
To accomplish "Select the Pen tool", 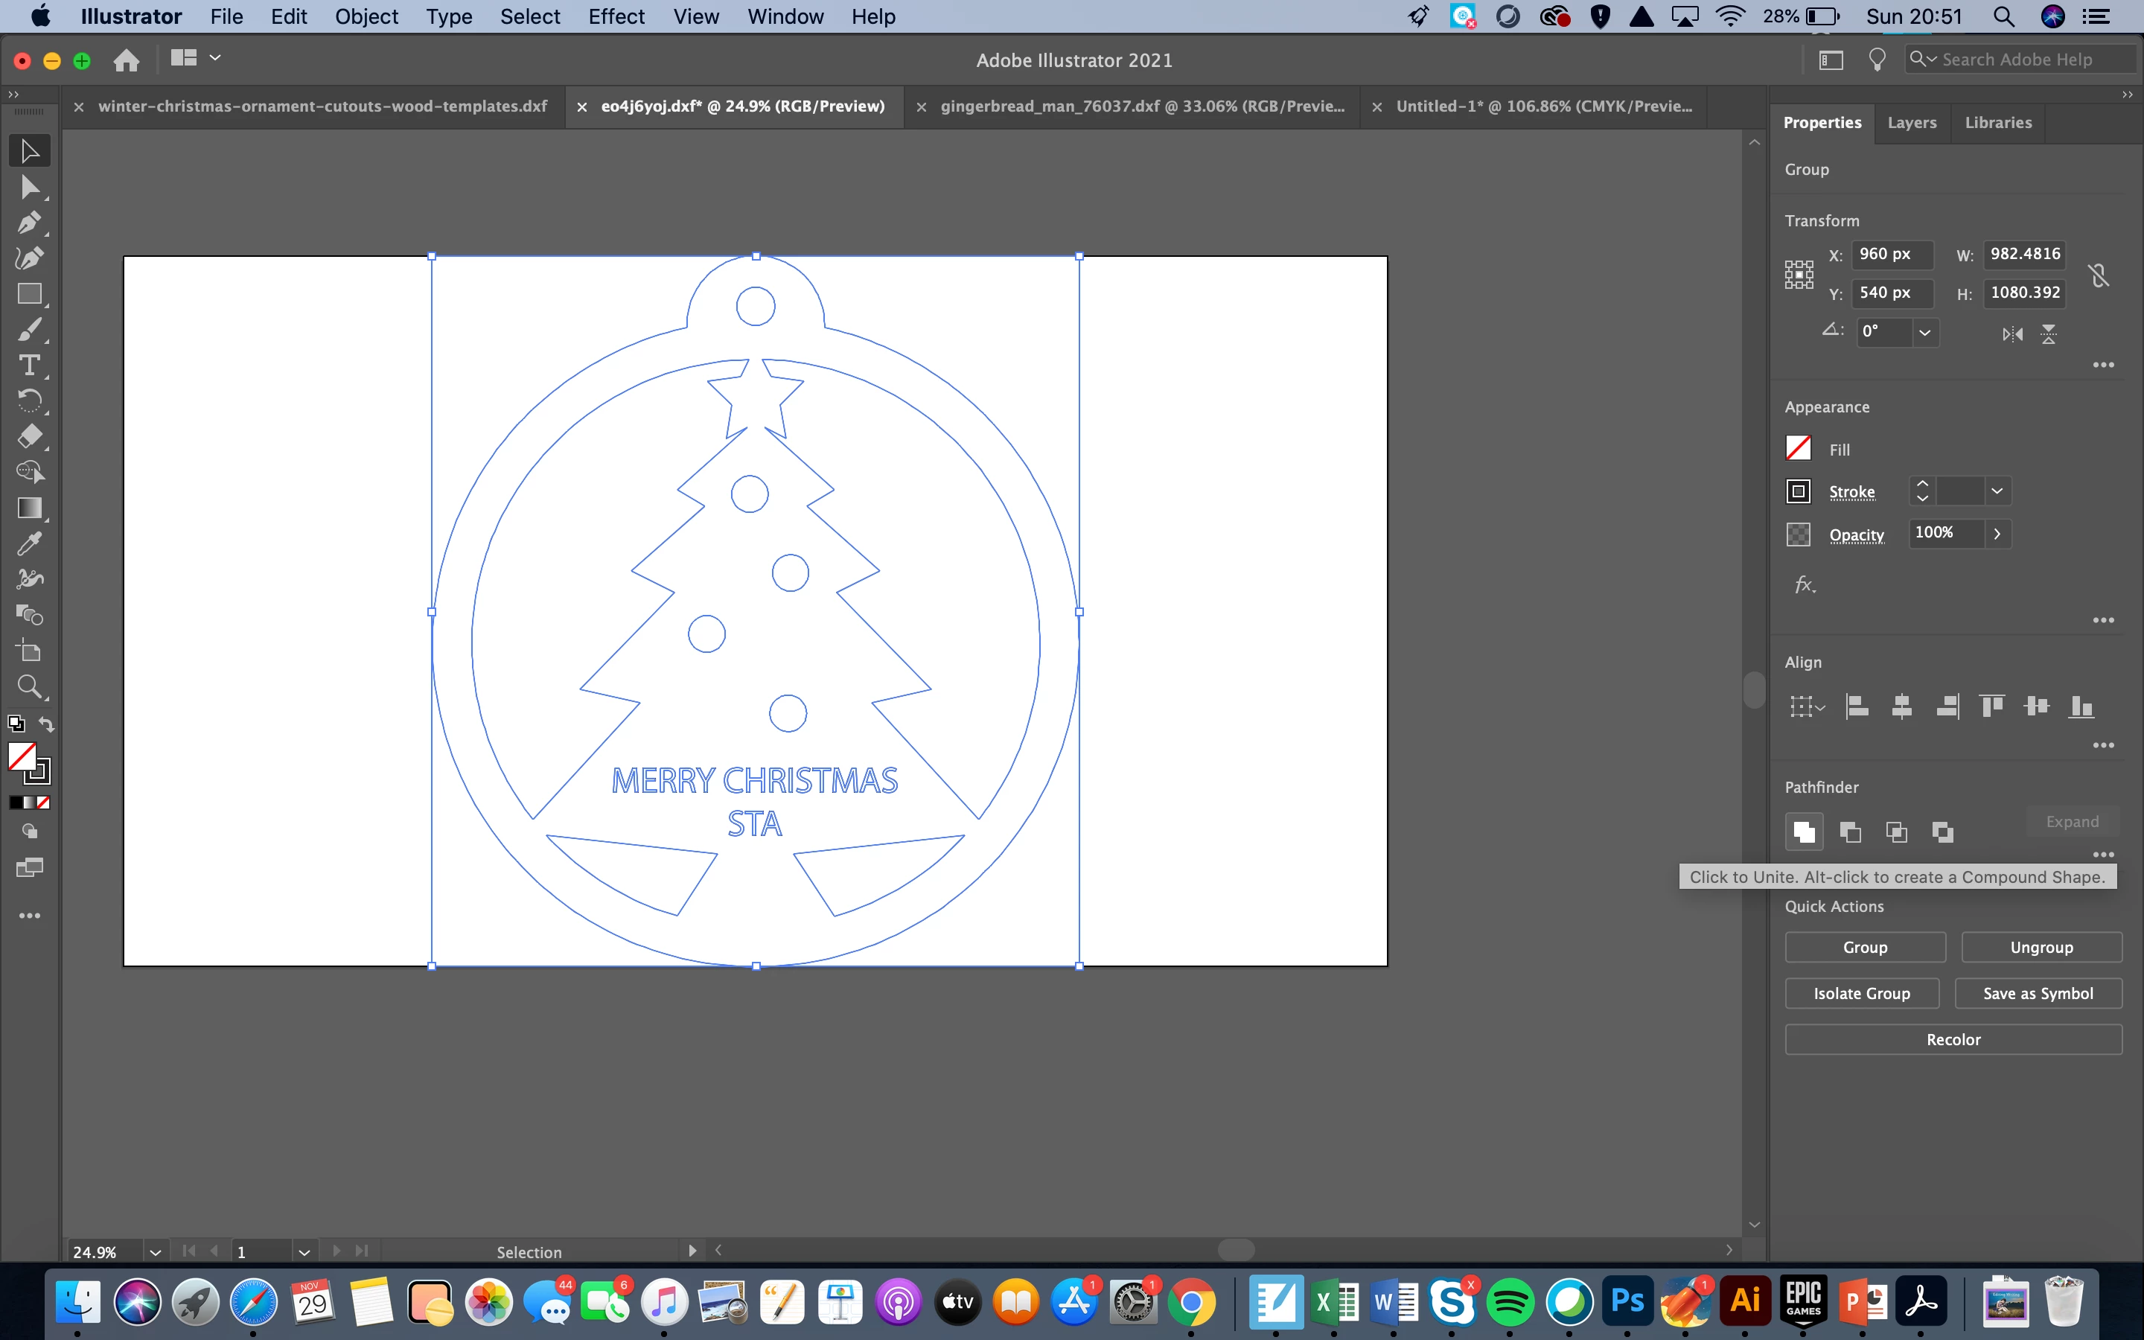I will [x=29, y=223].
